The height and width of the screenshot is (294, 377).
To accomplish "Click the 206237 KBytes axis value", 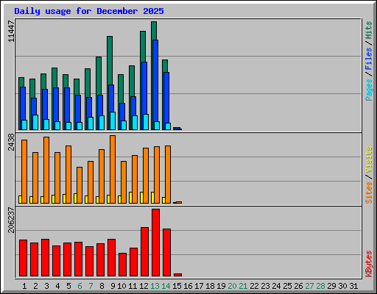I will (11, 220).
